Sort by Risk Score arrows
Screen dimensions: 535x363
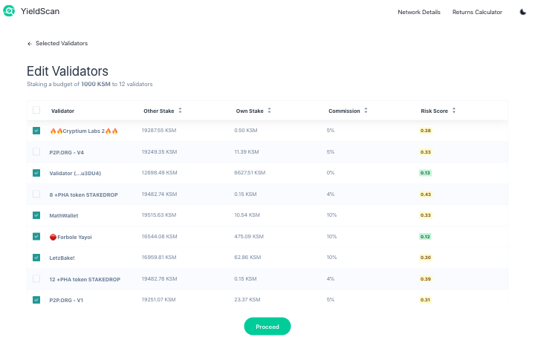(x=454, y=111)
